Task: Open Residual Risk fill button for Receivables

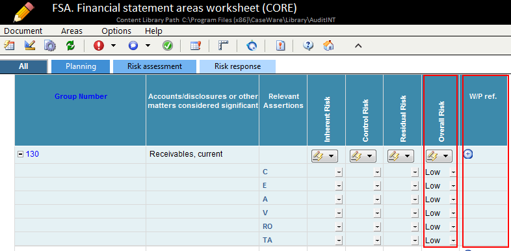Action: click(400, 156)
